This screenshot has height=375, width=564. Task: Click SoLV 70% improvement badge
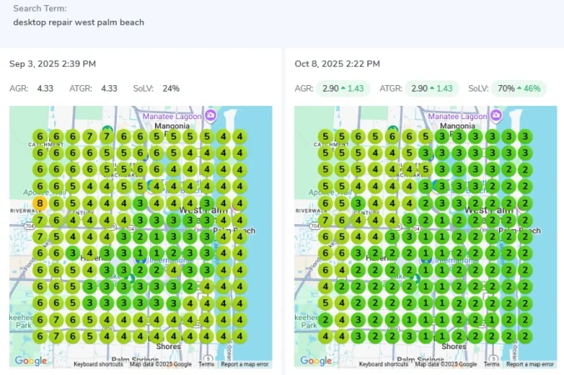point(519,88)
